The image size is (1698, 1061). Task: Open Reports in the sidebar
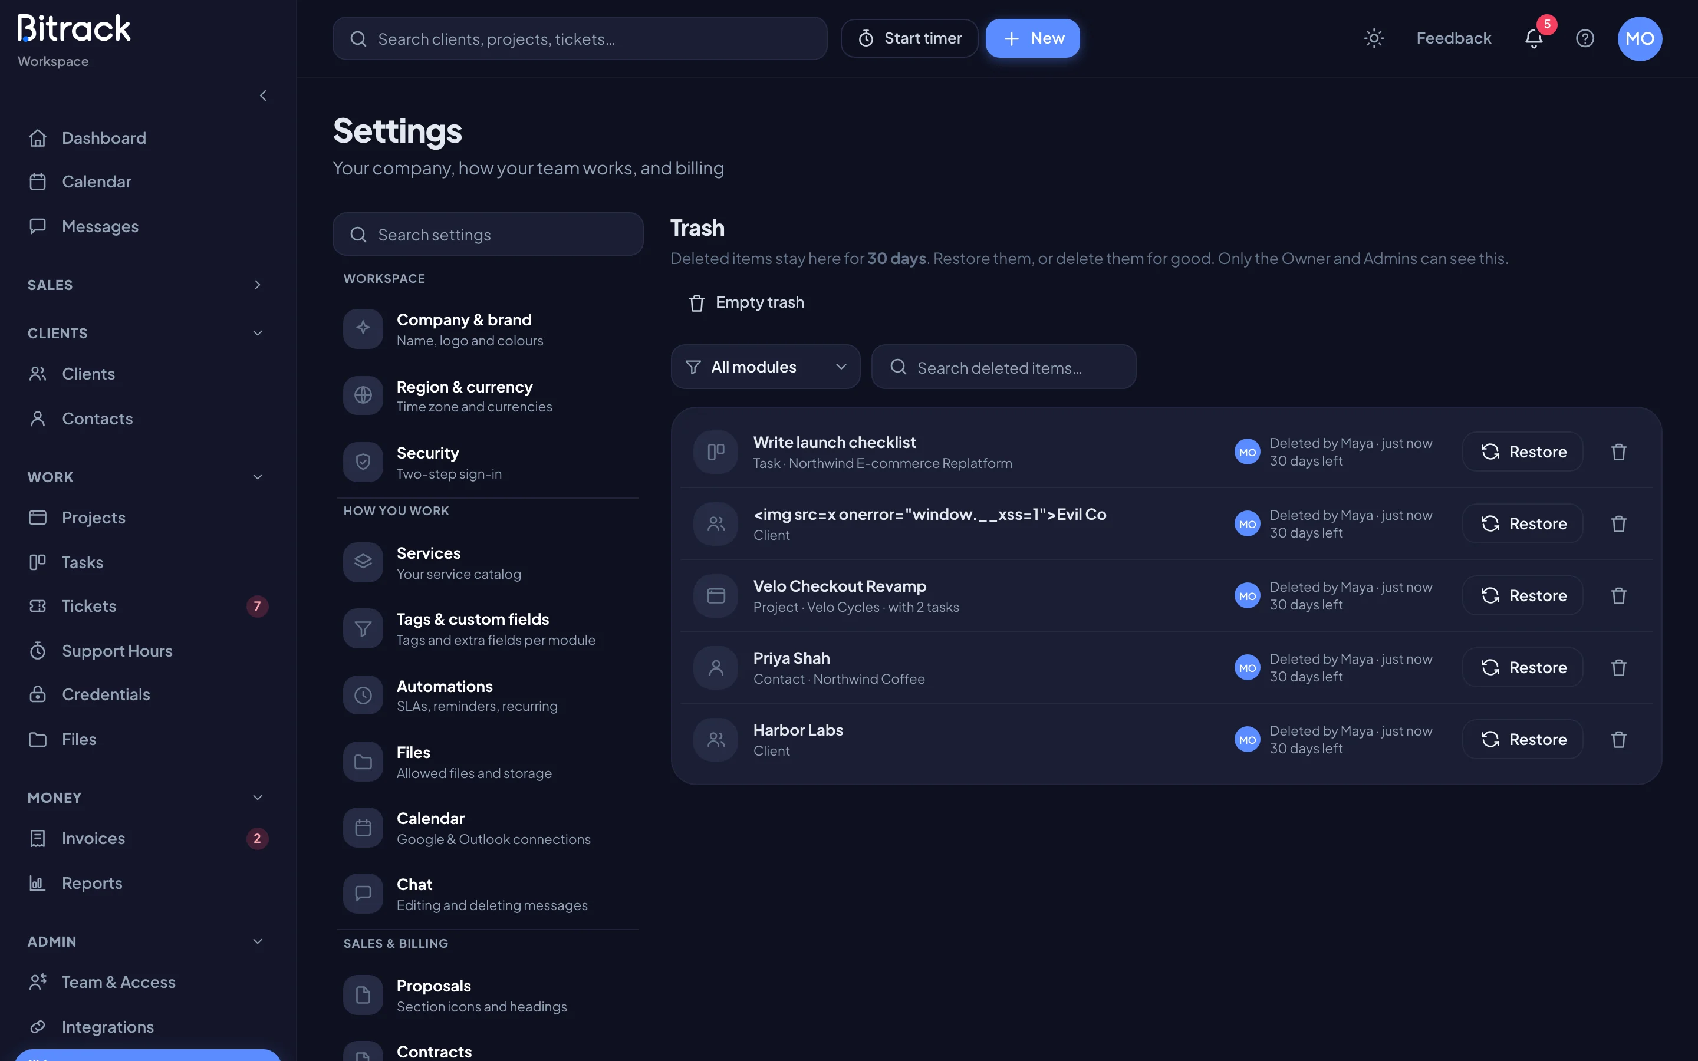[147, 883]
